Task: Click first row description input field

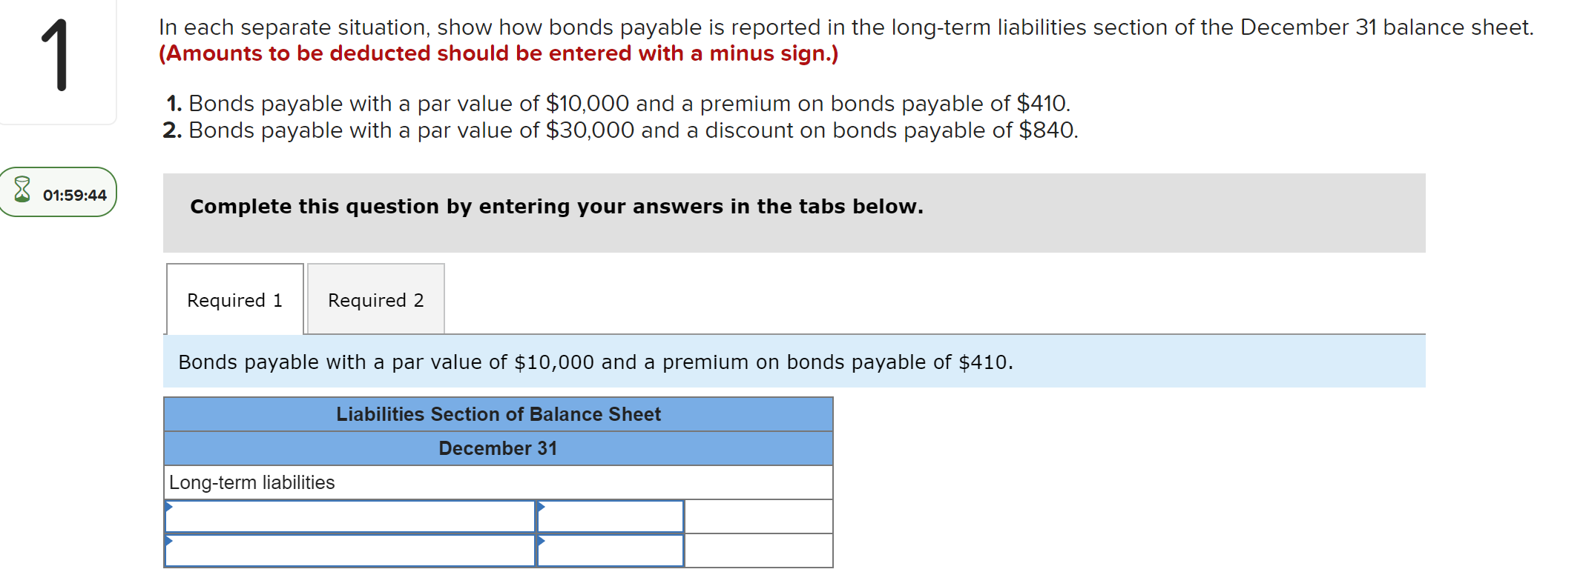Action: 349,517
